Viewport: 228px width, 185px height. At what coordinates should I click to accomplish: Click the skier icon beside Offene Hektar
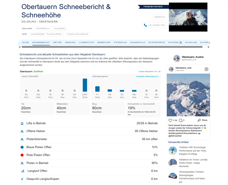[22, 131]
